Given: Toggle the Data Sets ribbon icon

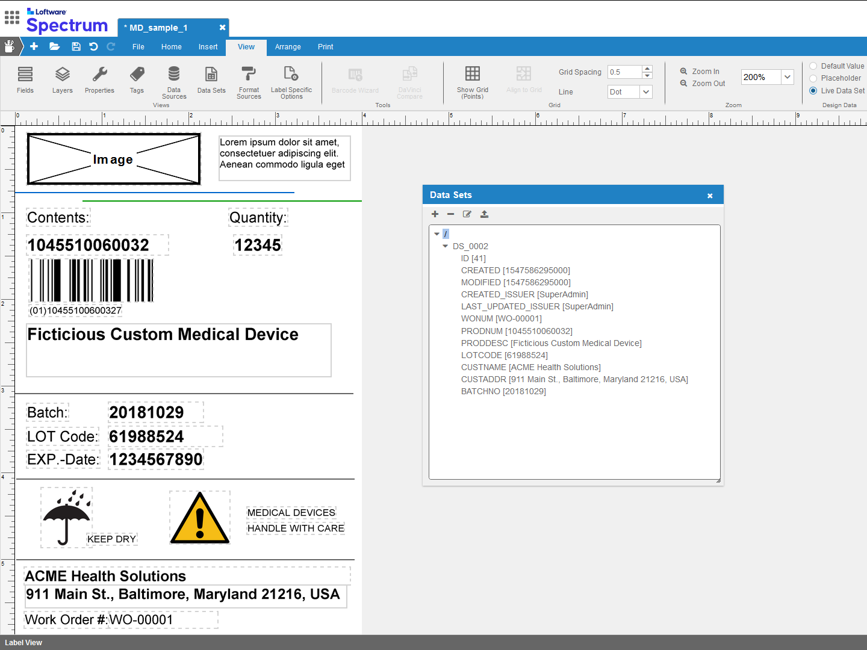Looking at the screenshot, I should click(211, 79).
